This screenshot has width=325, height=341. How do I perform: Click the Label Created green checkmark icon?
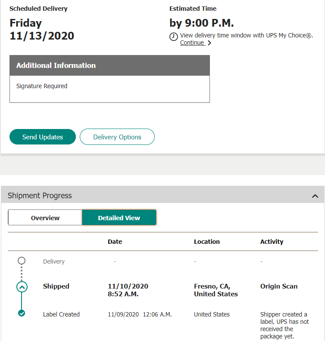(x=22, y=313)
